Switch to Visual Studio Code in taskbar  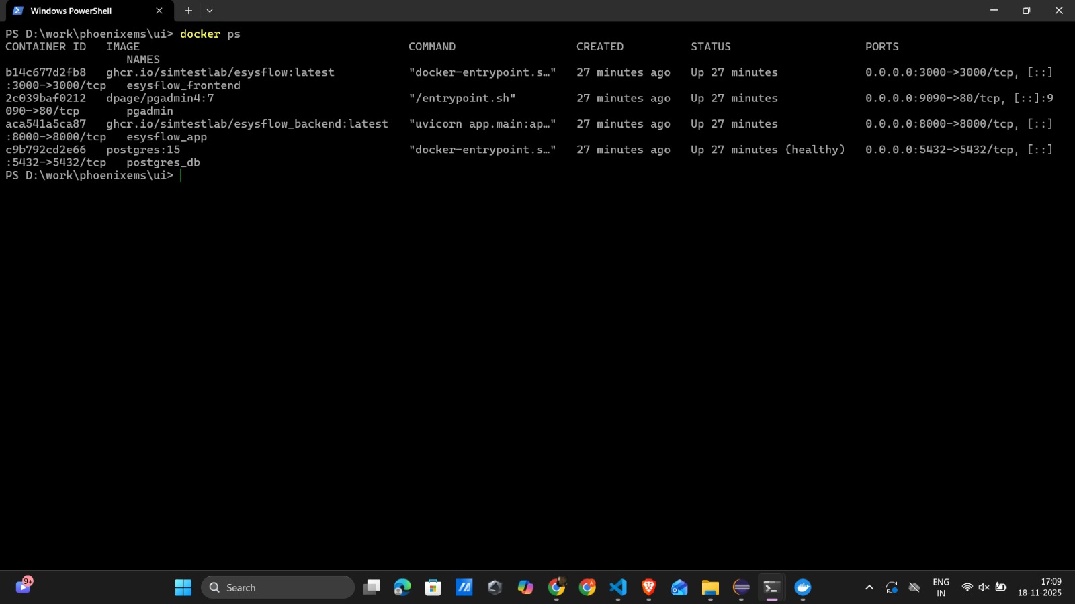click(618, 587)
